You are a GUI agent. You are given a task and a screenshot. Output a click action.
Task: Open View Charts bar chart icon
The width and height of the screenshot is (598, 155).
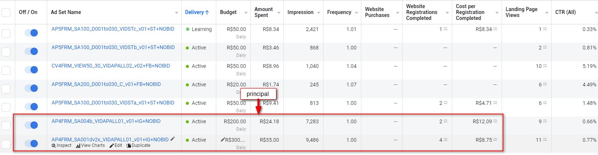click(x=78, y=146)
